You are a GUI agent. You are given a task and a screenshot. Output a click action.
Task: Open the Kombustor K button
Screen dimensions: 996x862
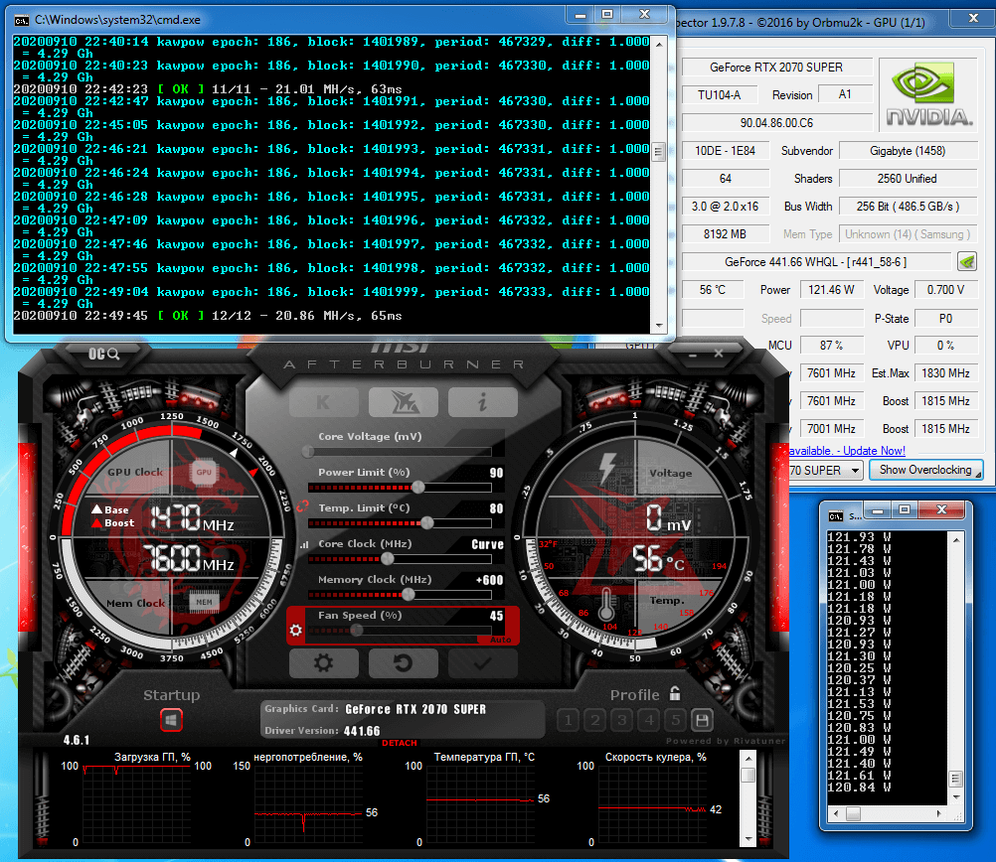[323, 402]
